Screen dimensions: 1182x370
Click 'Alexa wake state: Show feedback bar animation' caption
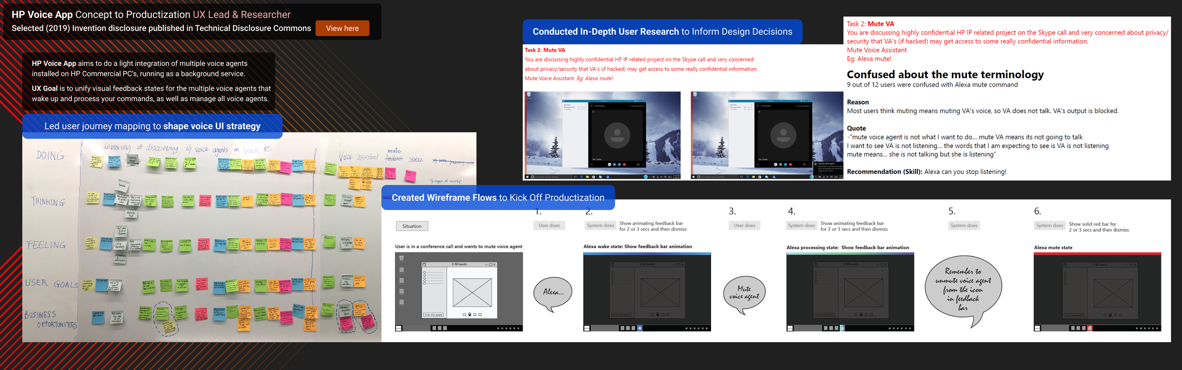click(637, 246)
